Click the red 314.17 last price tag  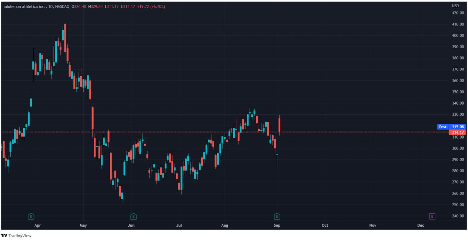click(458, 132)
